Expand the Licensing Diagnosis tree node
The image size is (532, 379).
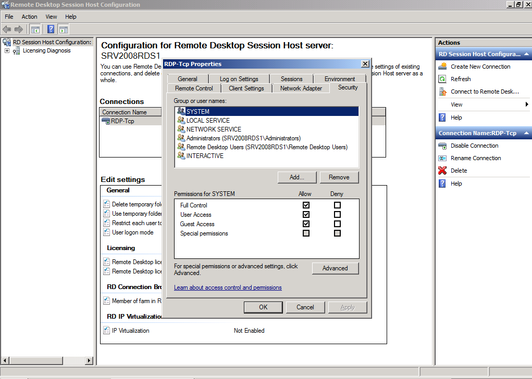[x=7, y=51]
